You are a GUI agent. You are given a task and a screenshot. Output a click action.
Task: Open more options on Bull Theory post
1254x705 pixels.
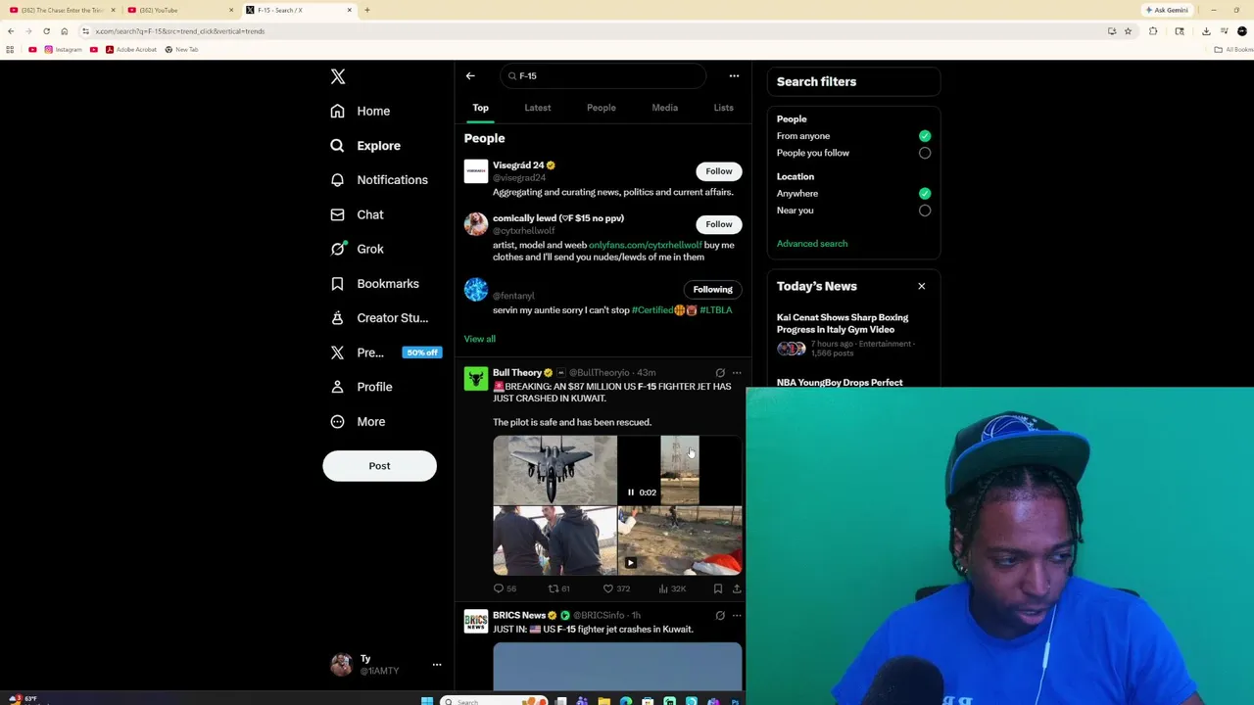click(x=737, y=373)
